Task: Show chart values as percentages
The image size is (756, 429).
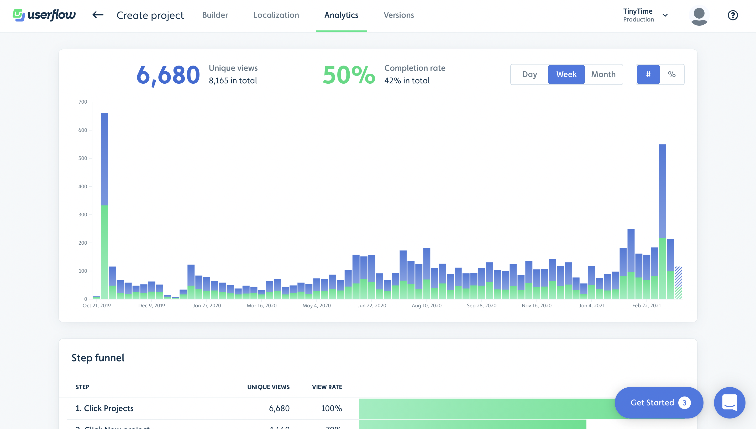Action: point(671,74)
